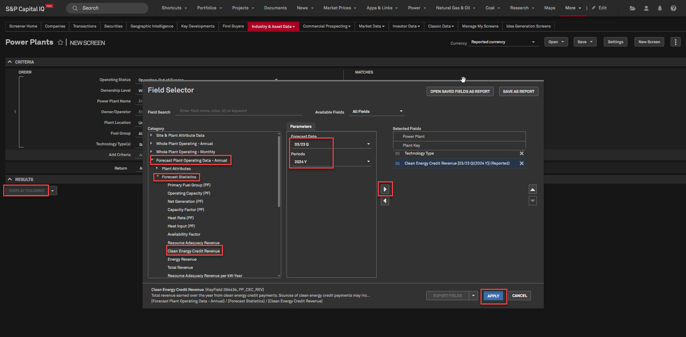Viewport: 686px width, 337px height.
Task: Open the help question mark icon
Action: 673,8
